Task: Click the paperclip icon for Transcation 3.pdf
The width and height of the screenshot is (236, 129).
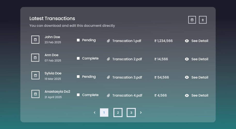Action: [x=108, y=78]
